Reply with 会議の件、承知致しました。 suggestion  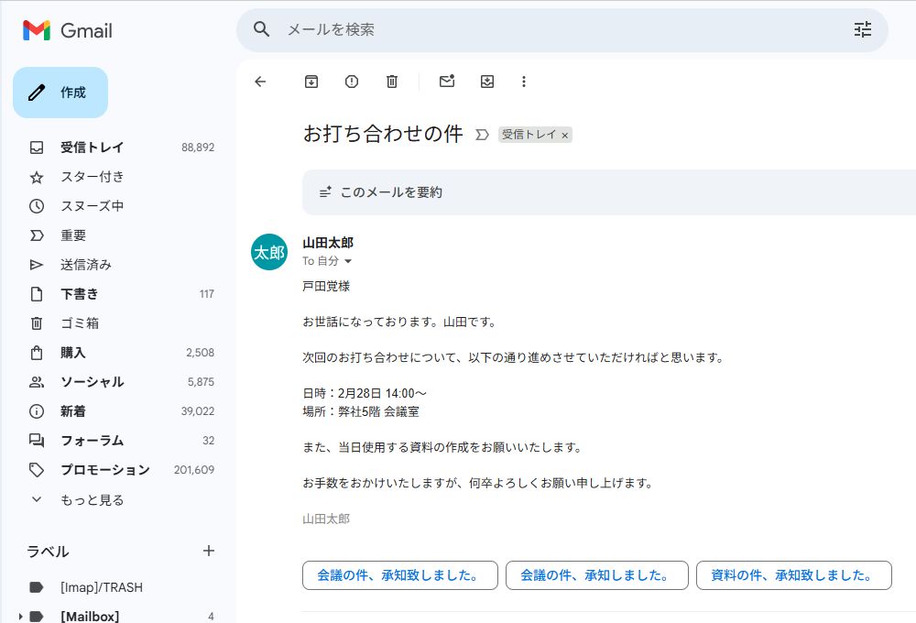pos(399,575)
